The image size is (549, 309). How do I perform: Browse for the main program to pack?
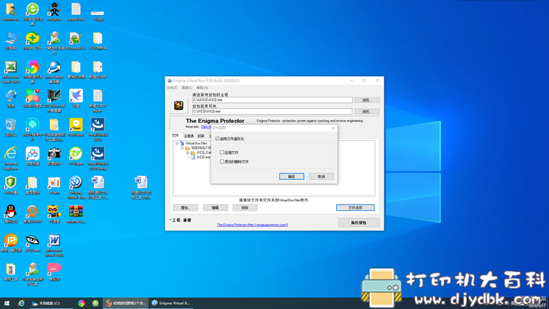point(366,100)
